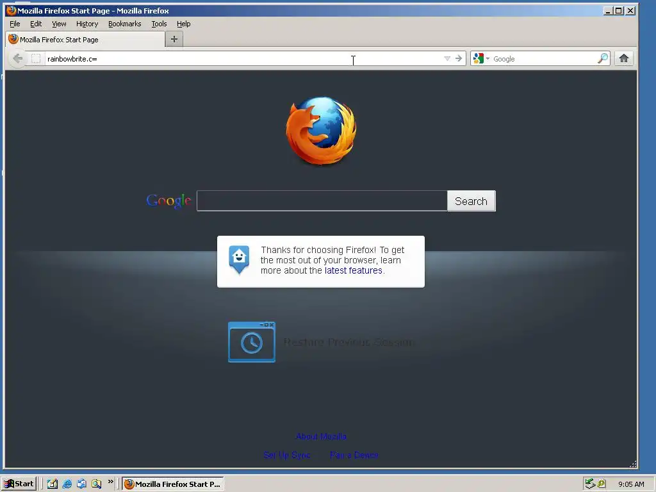Open the Edit menu

point(36,24)
